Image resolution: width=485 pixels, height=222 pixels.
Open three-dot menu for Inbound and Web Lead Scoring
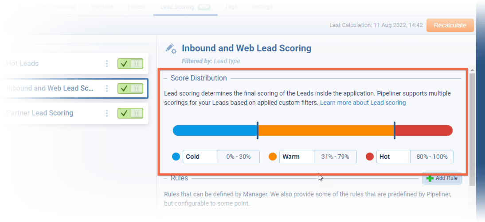click(x=107, y=88)
